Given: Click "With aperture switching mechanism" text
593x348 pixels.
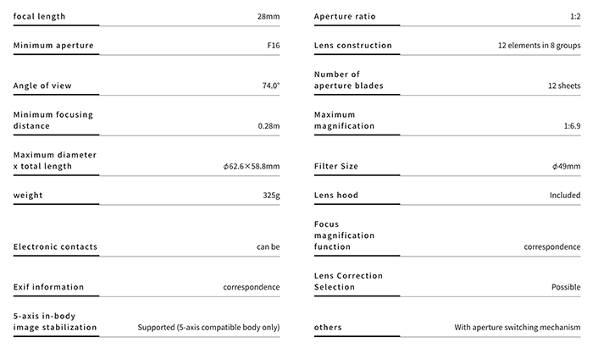Looking at the screenshot, I should (x=517, y=328).
